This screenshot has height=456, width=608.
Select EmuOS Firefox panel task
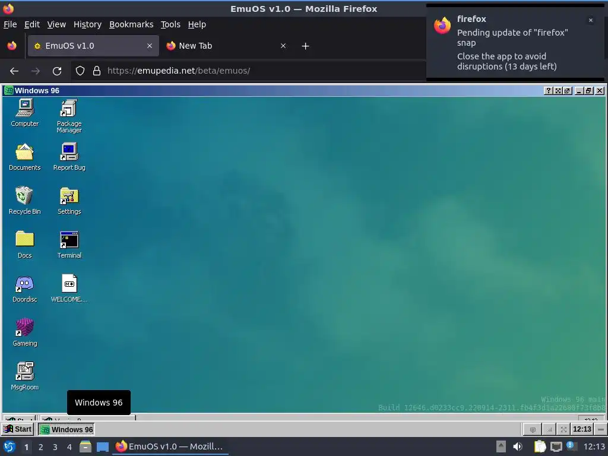click(x=170, y=446)
